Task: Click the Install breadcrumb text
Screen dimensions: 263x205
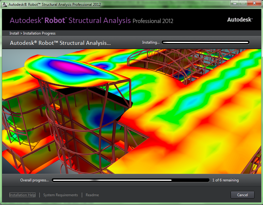Action: tap(14, 33)
